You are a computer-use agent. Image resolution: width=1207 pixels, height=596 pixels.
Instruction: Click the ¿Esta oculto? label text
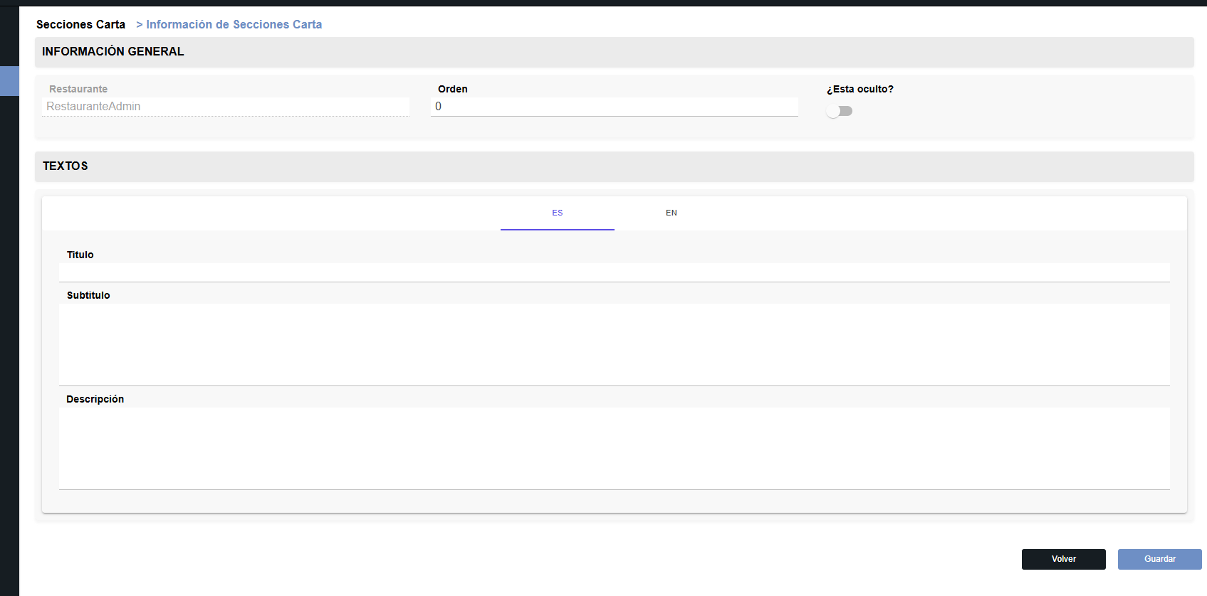pyautogui.click(x=859, y=89)
